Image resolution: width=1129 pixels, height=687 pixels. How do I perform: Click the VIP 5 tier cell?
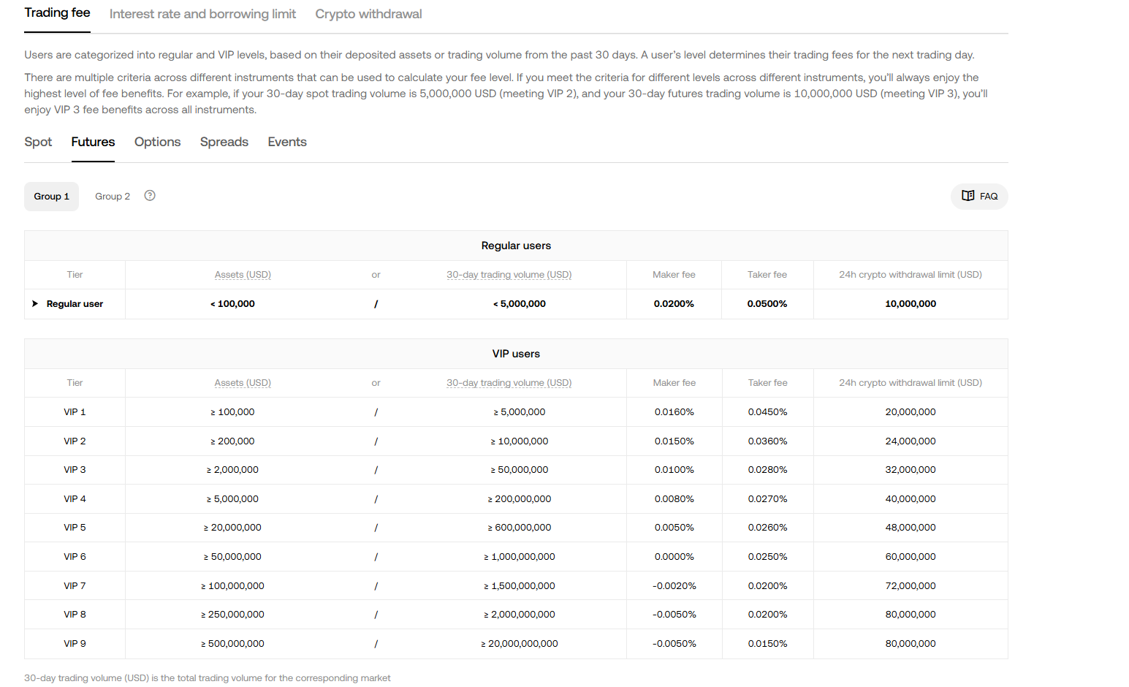[x=75, y=528]
